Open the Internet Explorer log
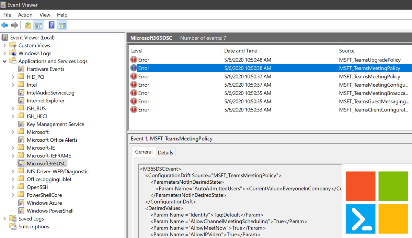The image size is (412, 238). pyautogui.click(x=46, y=101)
